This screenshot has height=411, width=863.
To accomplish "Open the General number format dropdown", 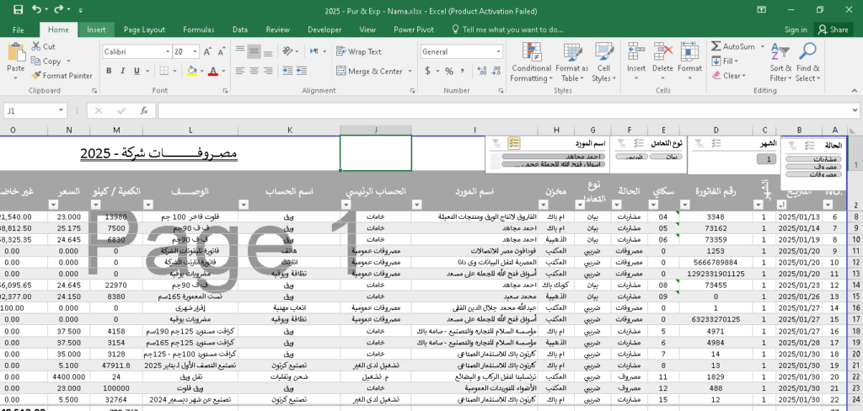I will point(498,51).
